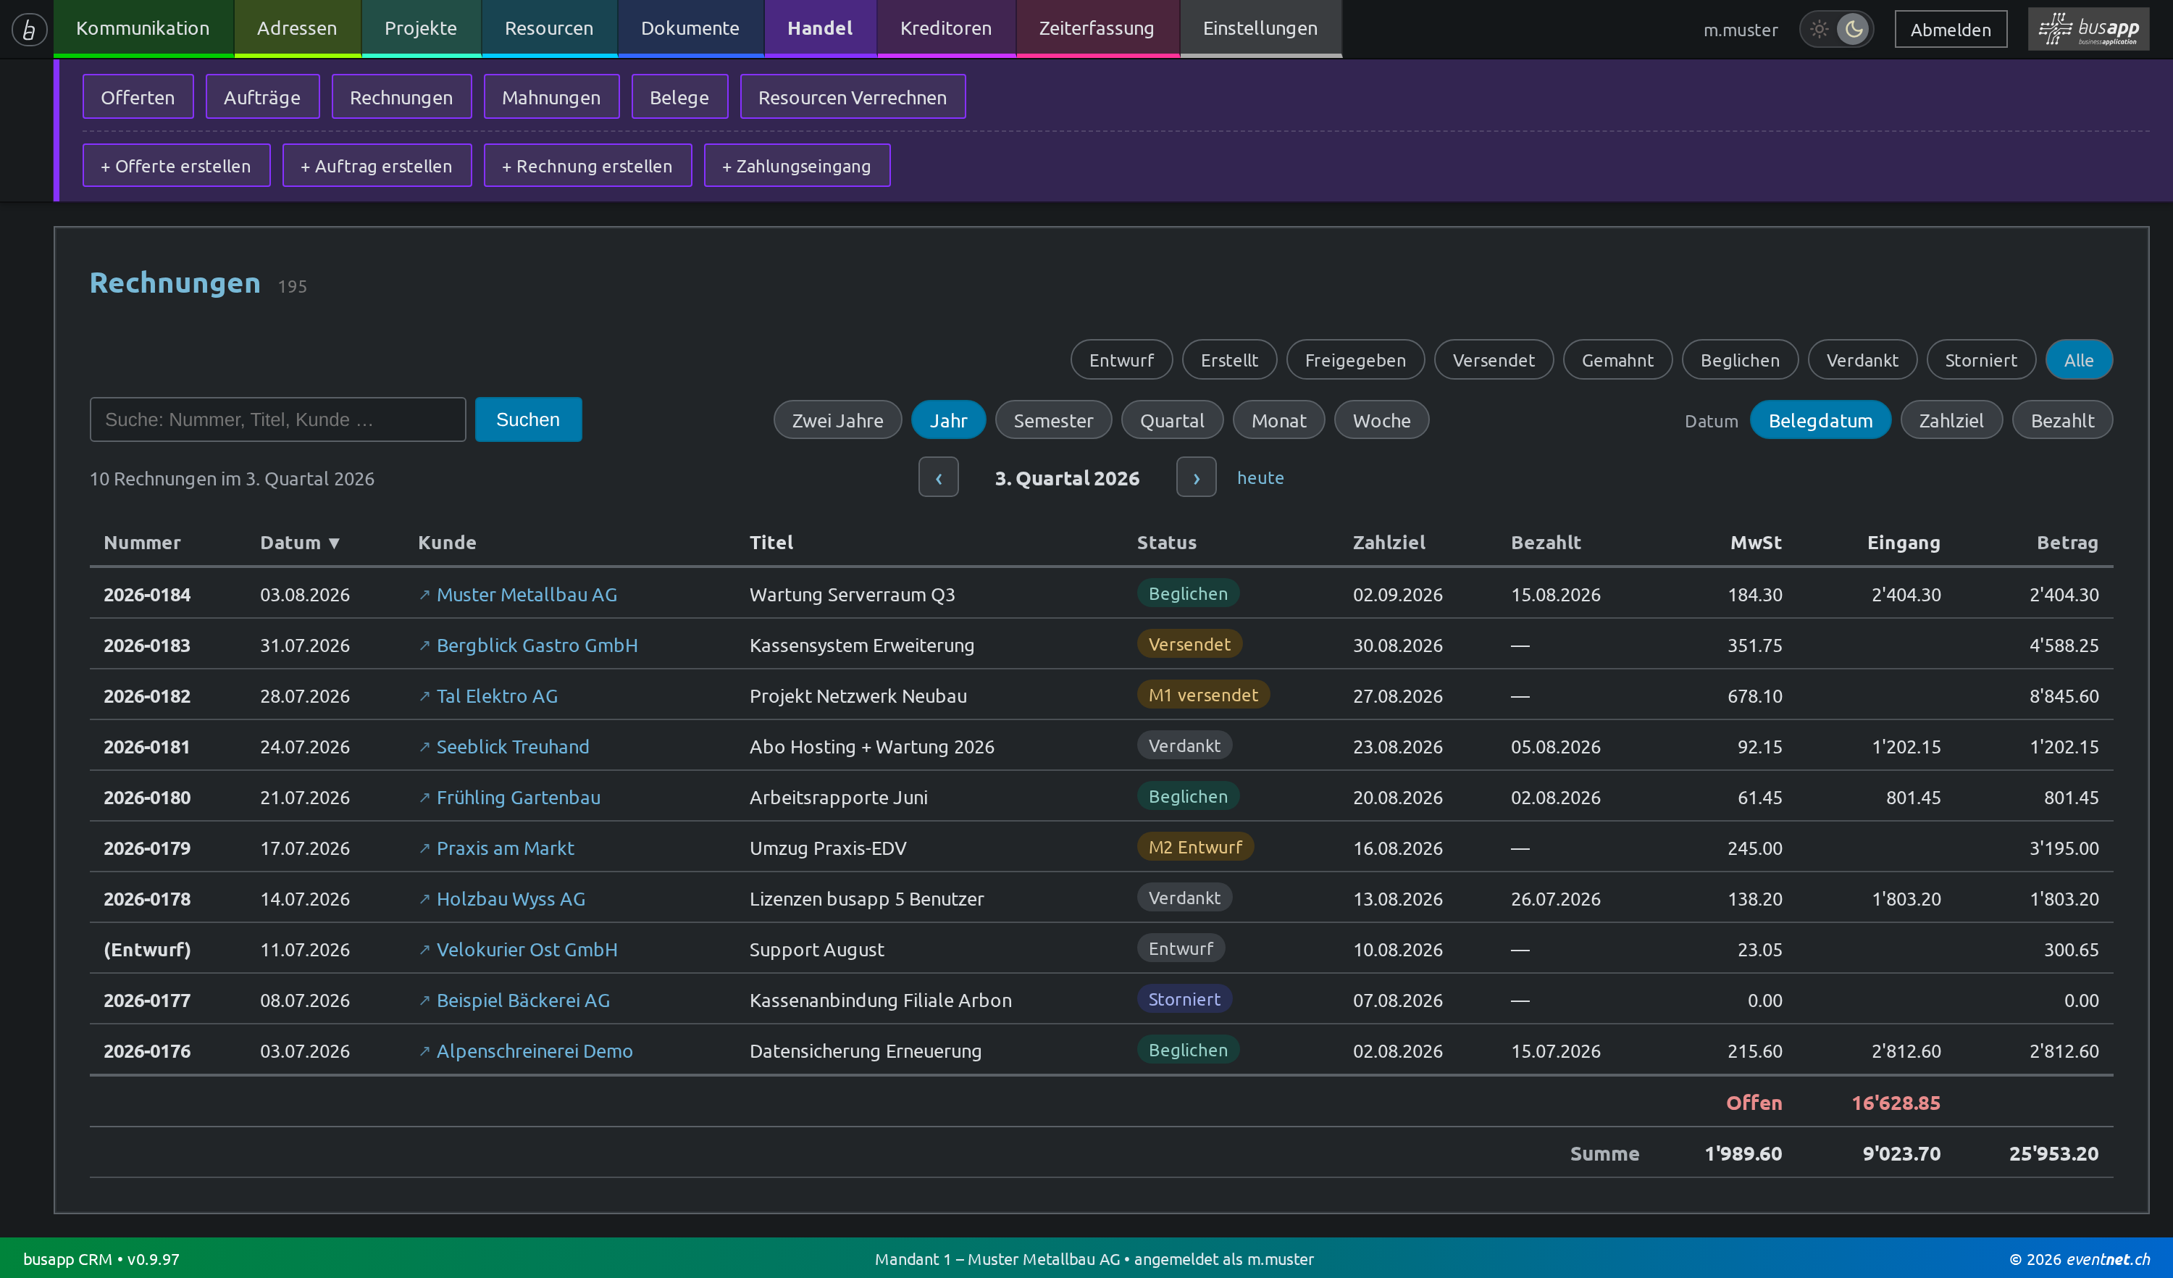The height and width of the screenshot is (1278, 2173).
Task: Set period range to Zwei Jahre
Action: pyautogui.click(x=837, y=421)
